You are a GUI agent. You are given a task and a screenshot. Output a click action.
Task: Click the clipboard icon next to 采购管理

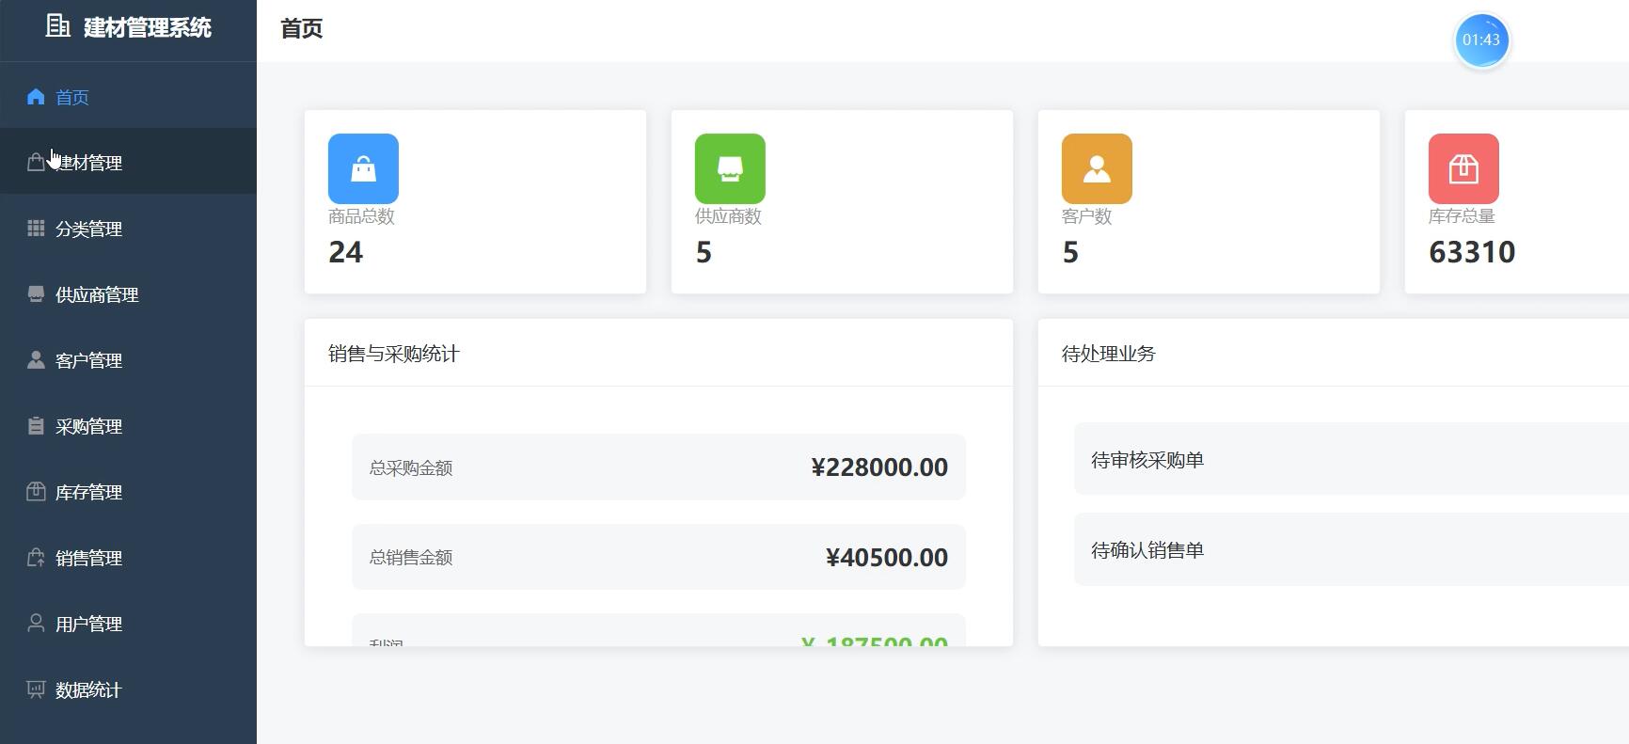pyautogui.click(x=36, y=426)
